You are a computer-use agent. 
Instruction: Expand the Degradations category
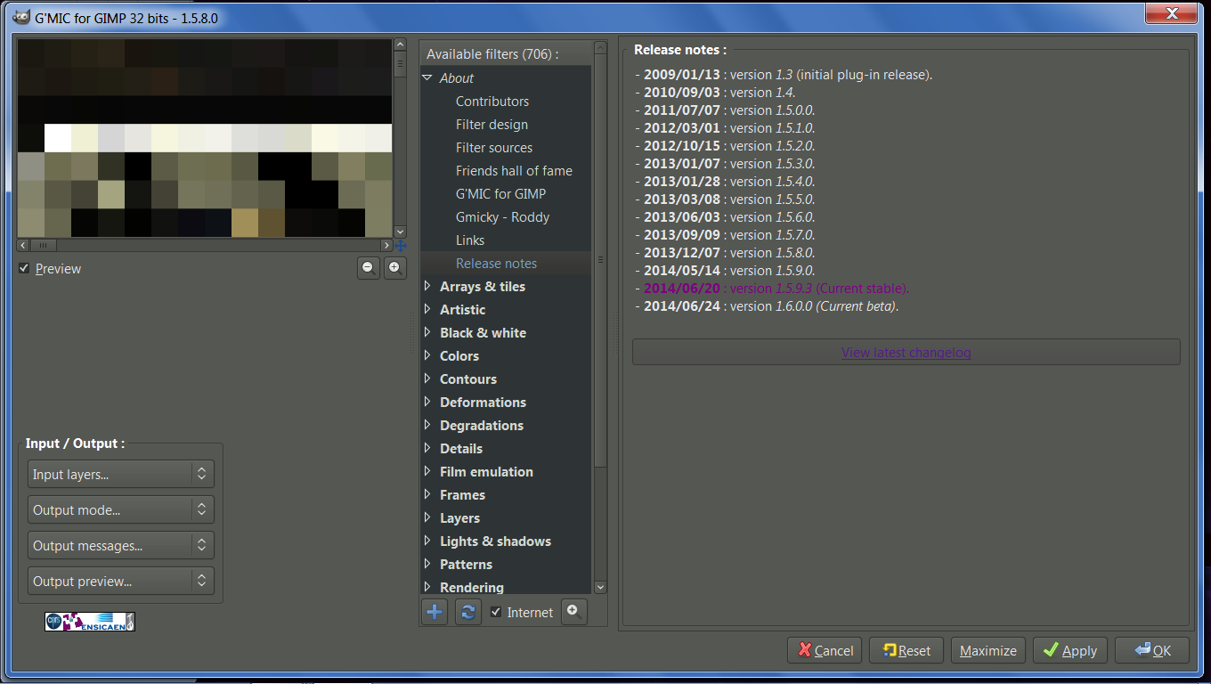click(428, 425)
